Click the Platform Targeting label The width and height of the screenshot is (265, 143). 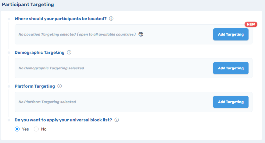click(35, 86)
